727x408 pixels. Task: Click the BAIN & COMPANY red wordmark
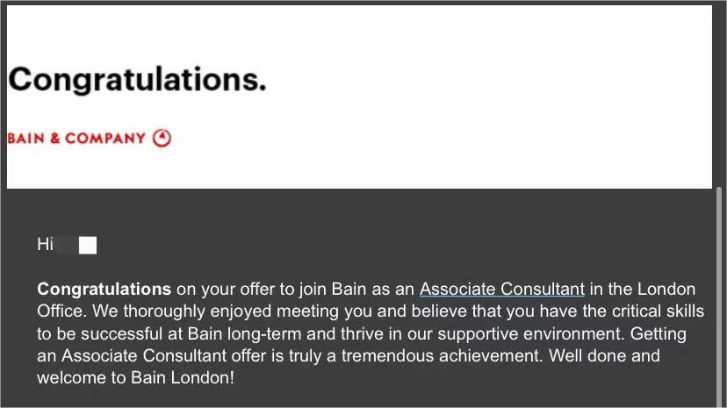tap(76, 139)
